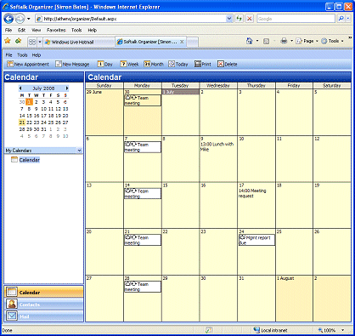The height and width of the screenshot is (336, 355).
Task: Switch to Week view
Action: [x=129, y=65]
